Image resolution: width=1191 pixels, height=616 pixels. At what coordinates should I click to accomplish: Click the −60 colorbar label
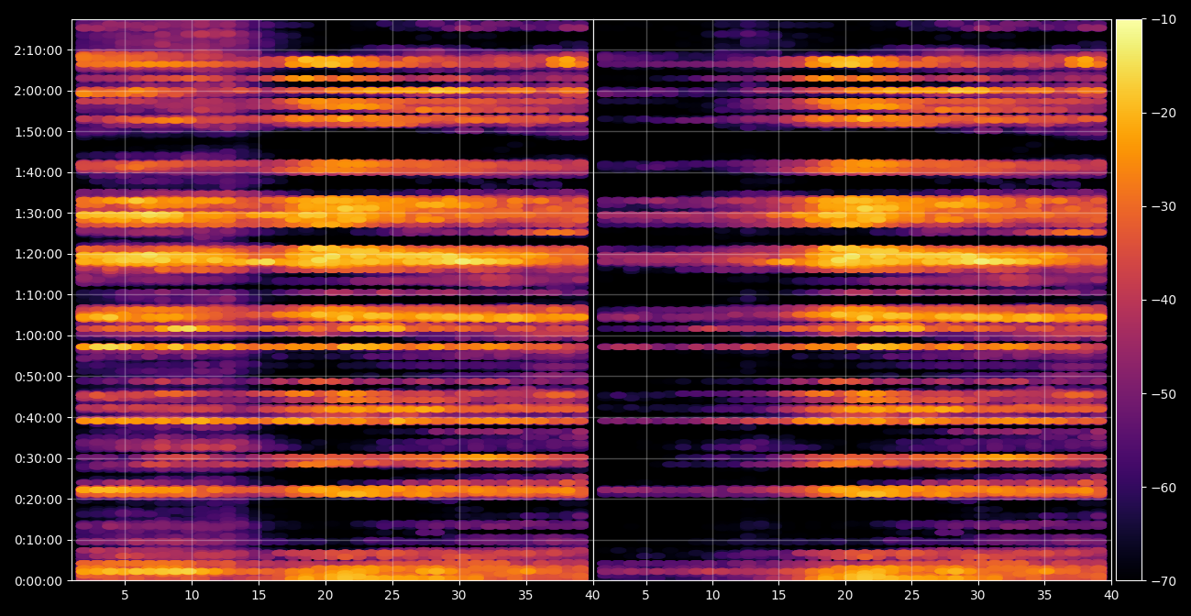click(1163, 488)
